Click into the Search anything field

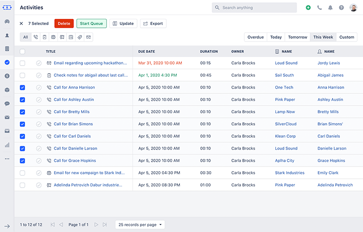click(x=255, y=8)
